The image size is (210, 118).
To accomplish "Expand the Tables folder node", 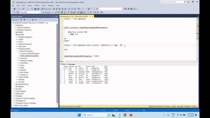I will pos(16,39).
